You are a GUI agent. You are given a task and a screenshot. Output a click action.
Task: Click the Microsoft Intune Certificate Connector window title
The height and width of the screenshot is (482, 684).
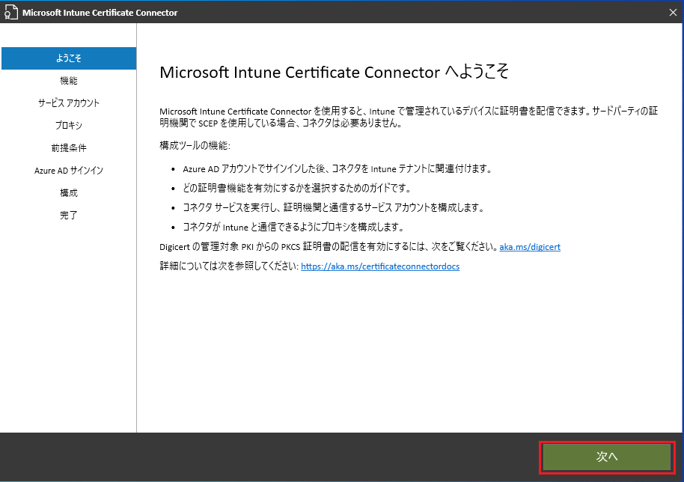[100, 13]
